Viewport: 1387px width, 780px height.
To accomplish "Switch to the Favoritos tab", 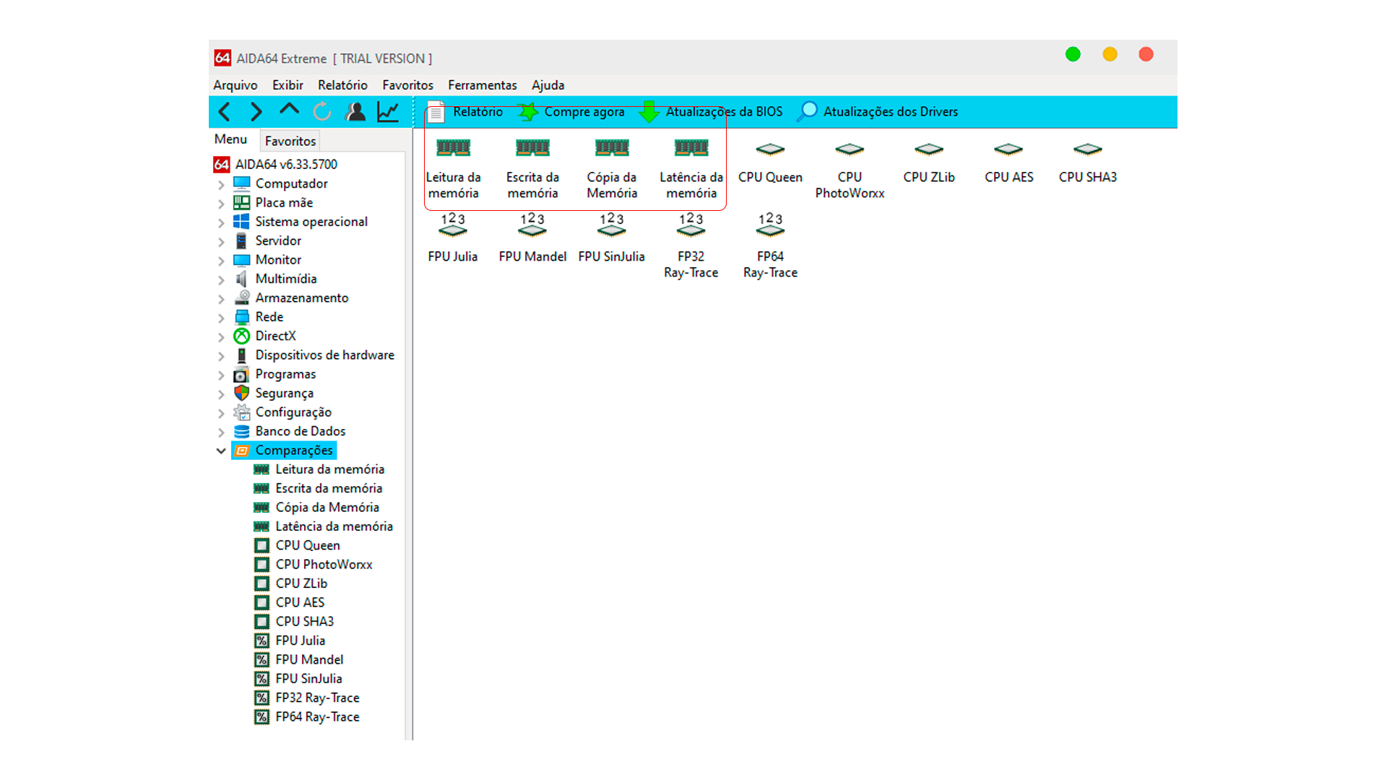I will point(290,141).
